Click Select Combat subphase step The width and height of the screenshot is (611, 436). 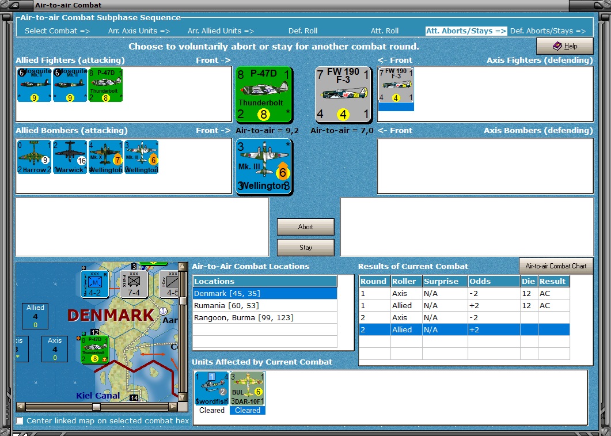click(57, 31)
